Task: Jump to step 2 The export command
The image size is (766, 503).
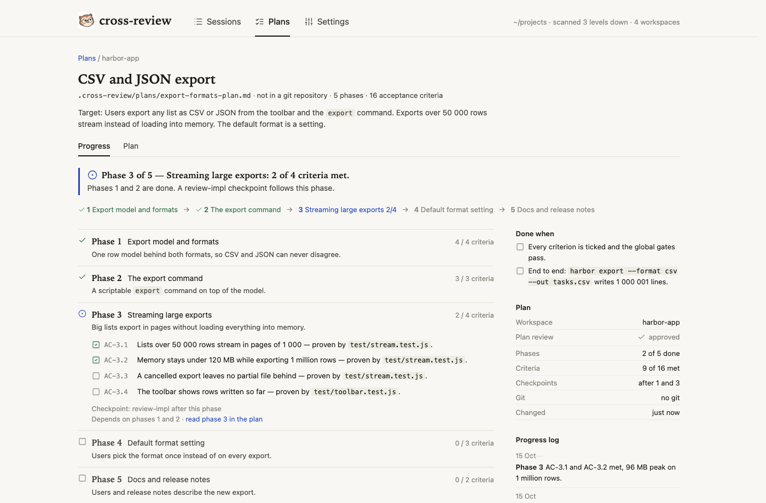Action: [x=238, y=210]
